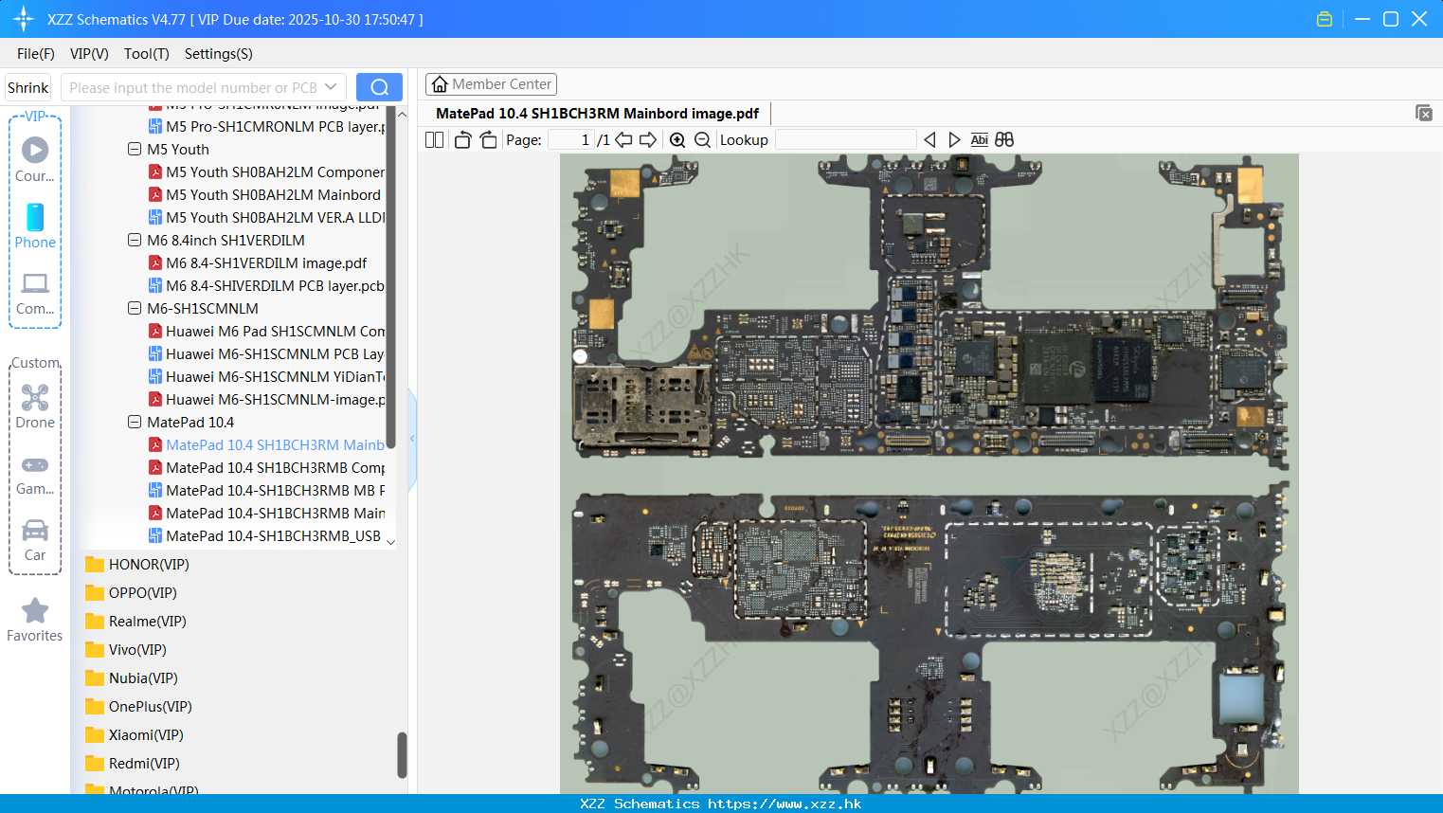The width and height of the screenshot is (1443, 813).
Task: Click the XZZ Schematics app logo
Action: coord(24,19)
